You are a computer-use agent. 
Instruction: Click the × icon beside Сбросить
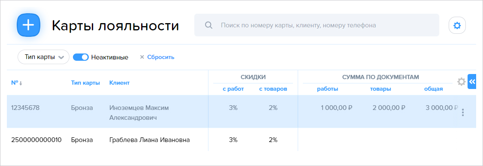click(142, 57)
